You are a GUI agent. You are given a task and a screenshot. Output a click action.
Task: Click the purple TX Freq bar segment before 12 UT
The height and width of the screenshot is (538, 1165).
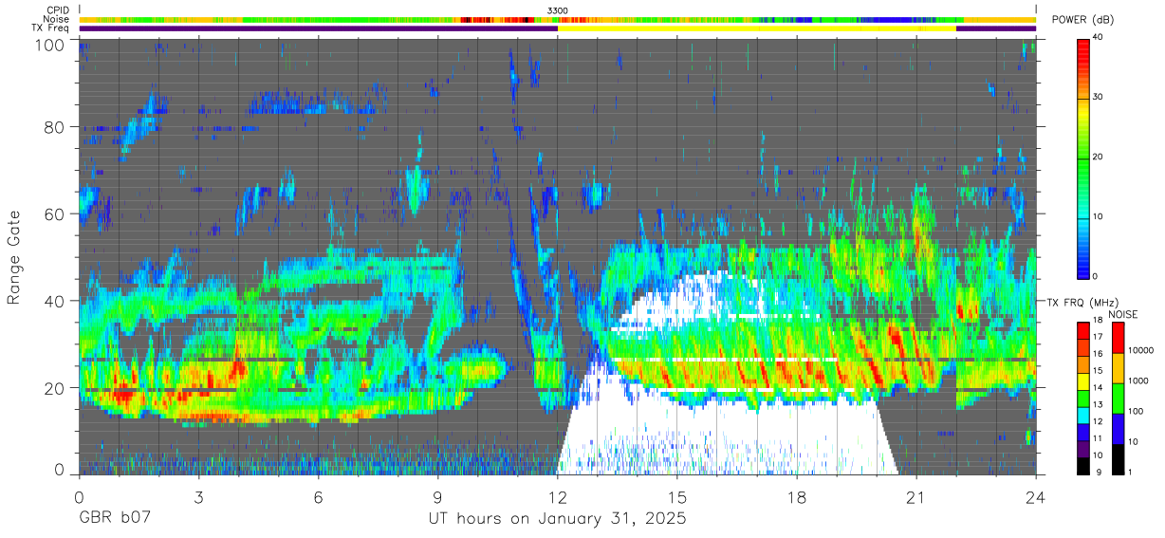319,28
